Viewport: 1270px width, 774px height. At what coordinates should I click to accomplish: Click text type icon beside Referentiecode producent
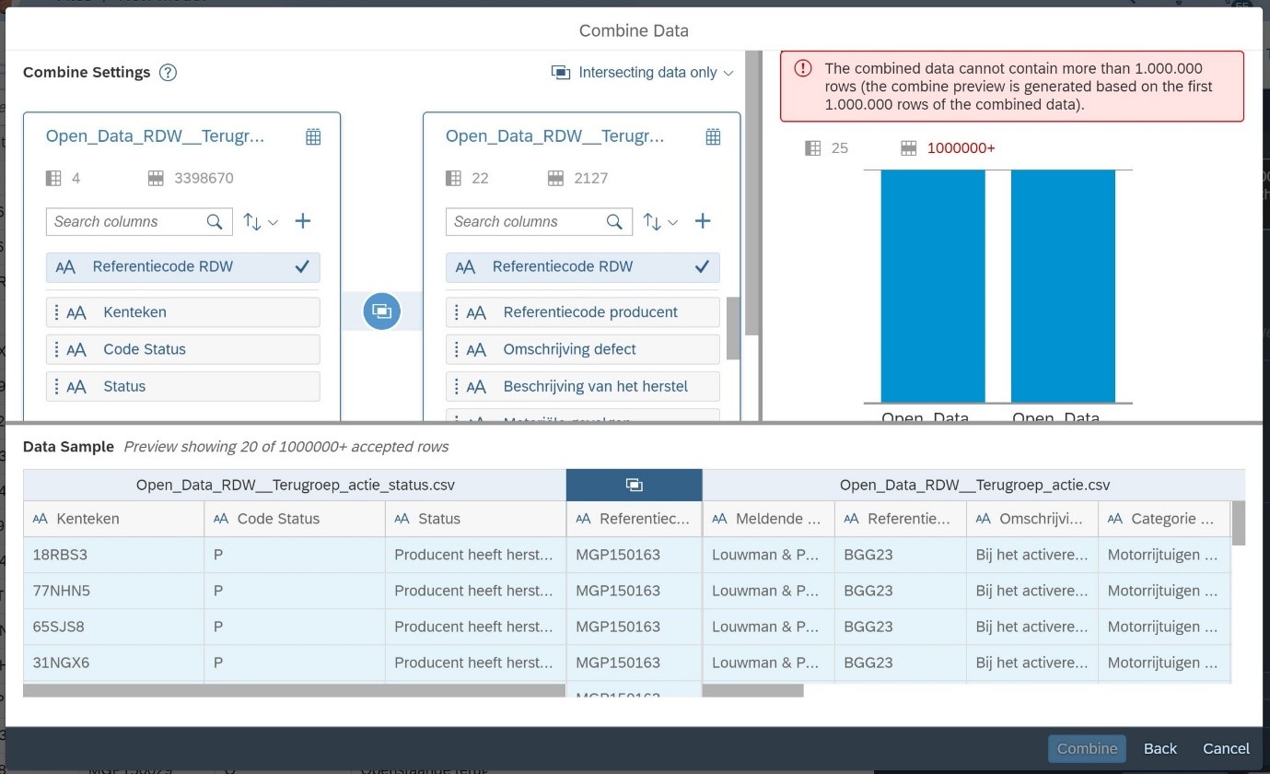point(476,312)
